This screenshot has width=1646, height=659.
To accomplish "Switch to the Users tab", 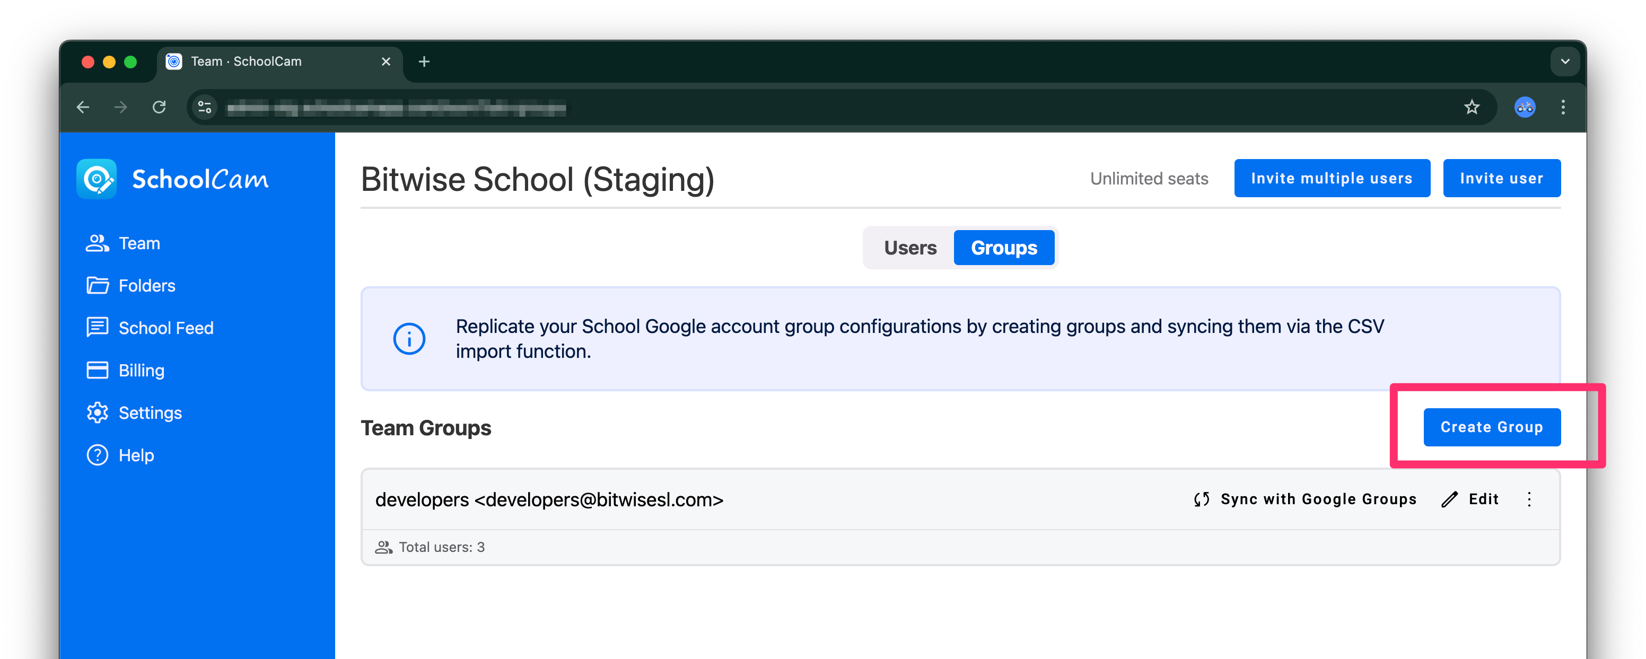I will point(910,248).
